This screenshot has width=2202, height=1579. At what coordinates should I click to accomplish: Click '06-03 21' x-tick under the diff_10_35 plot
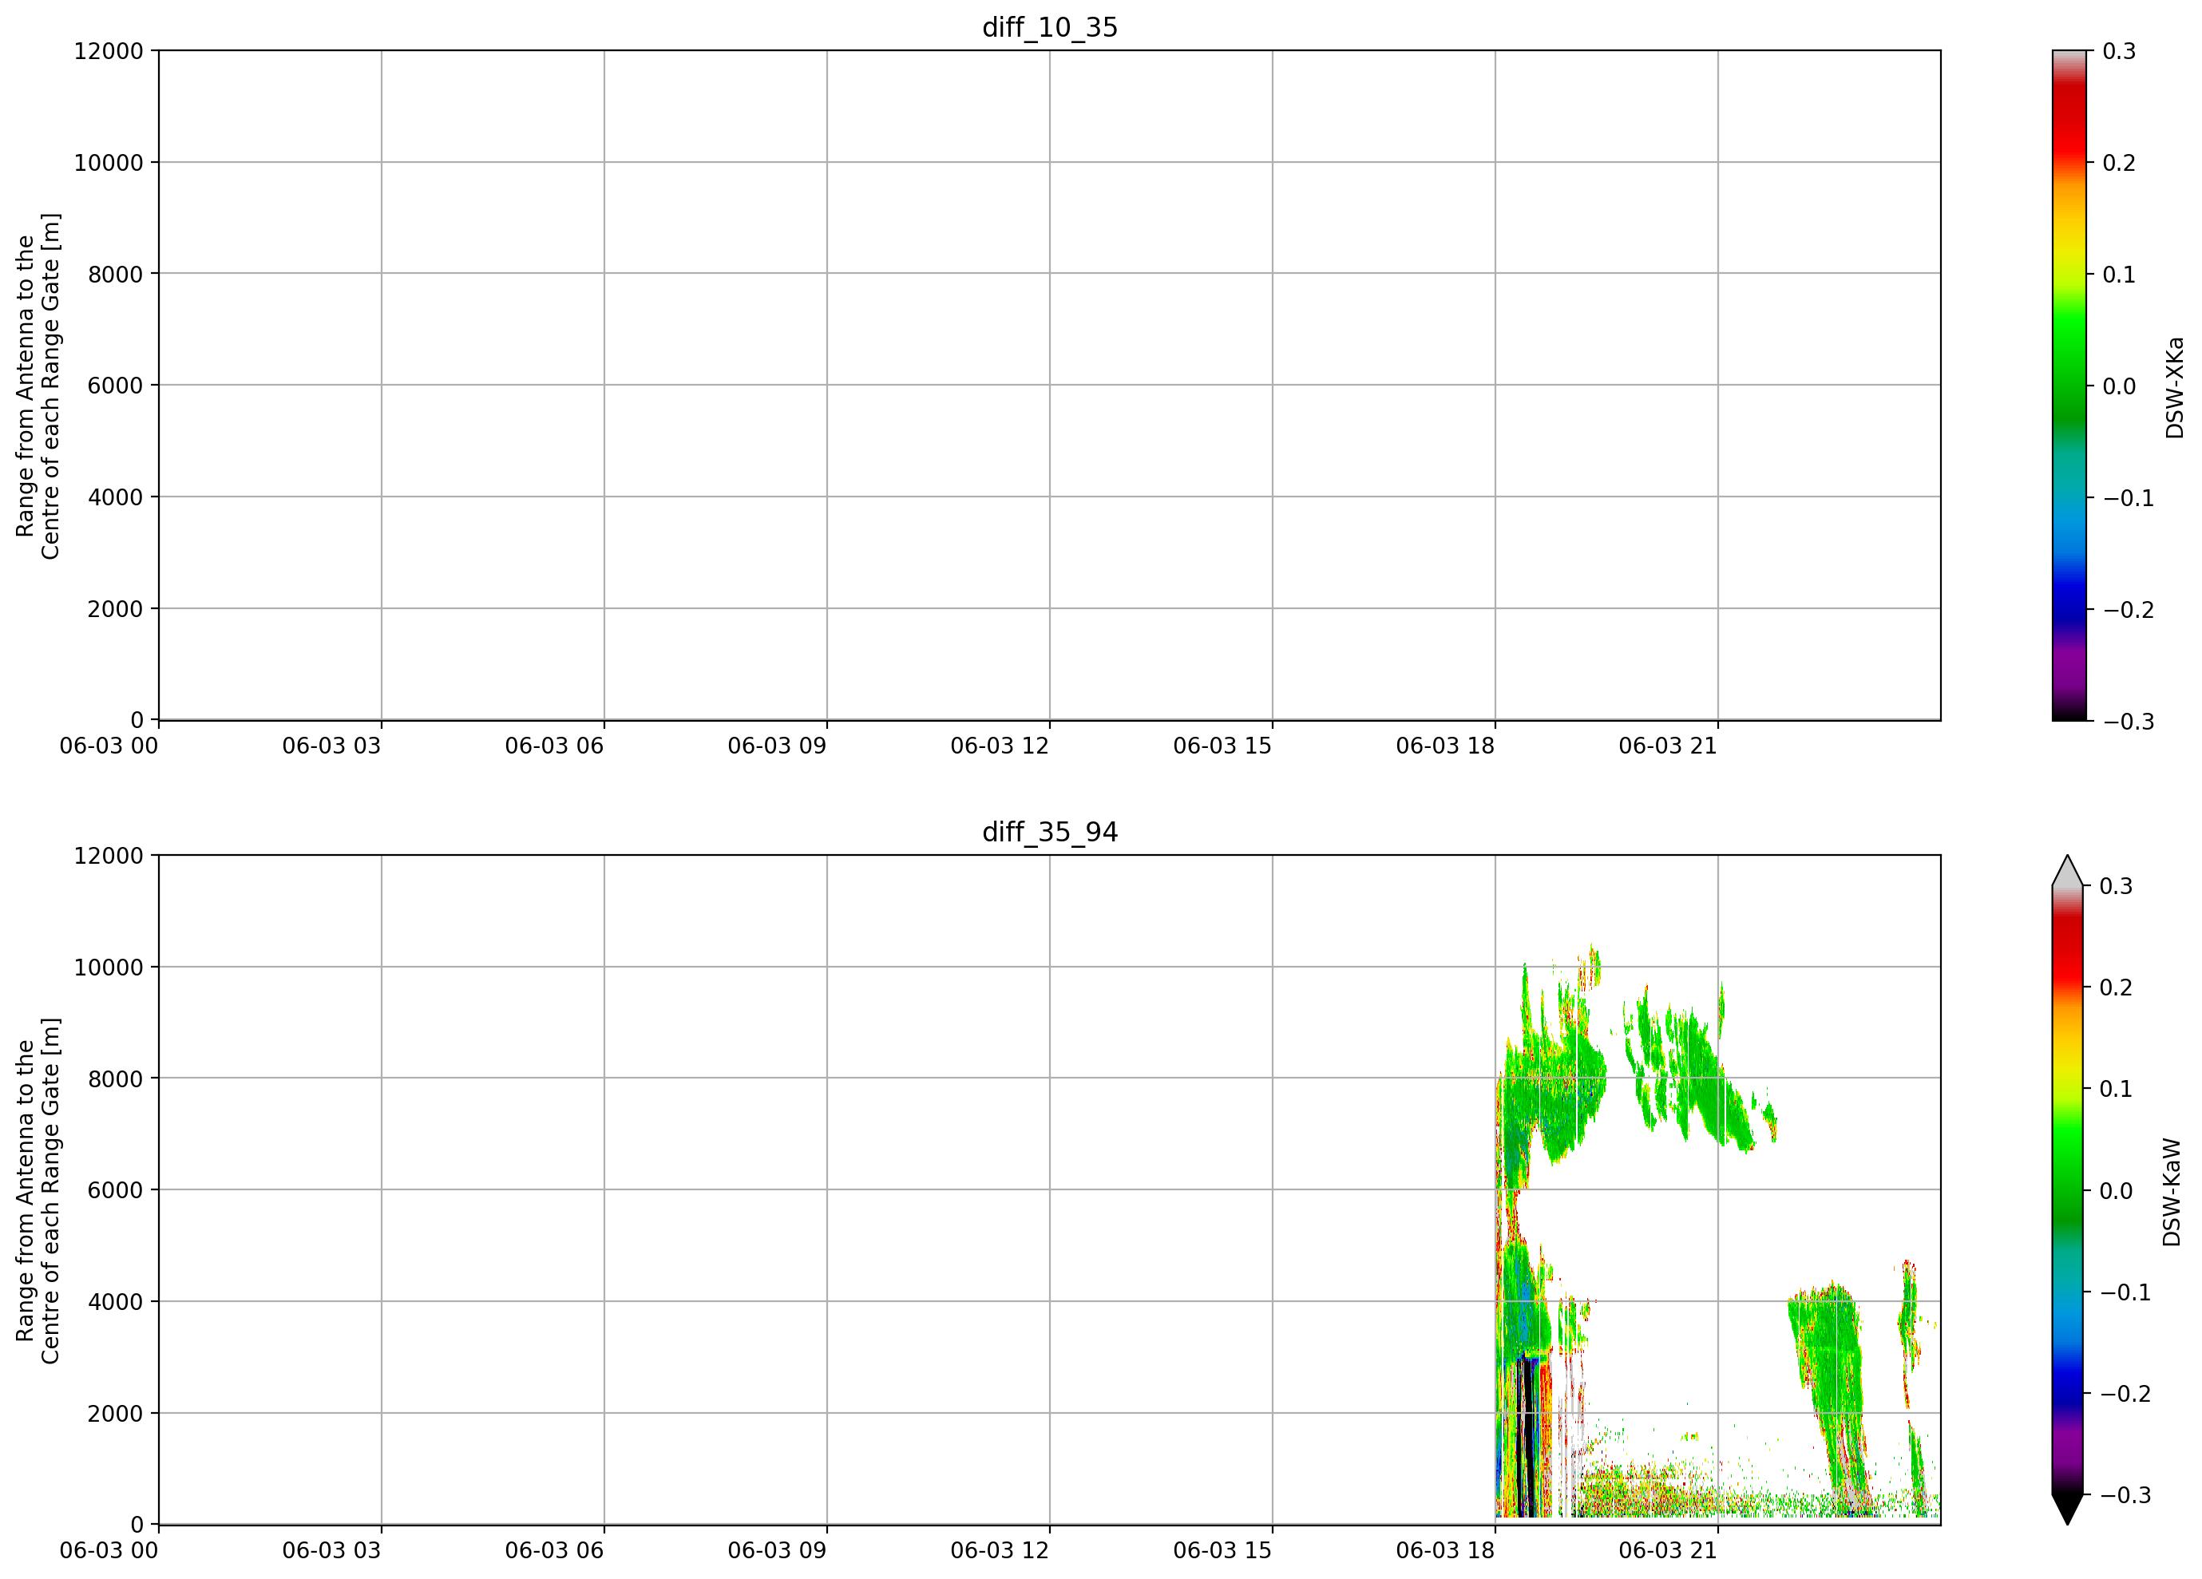click(x=1668, y=746)
